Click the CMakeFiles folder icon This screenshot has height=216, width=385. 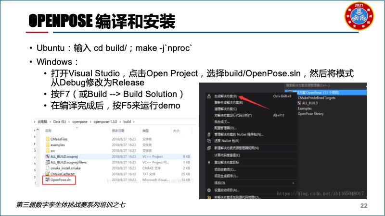coord(48,139)
